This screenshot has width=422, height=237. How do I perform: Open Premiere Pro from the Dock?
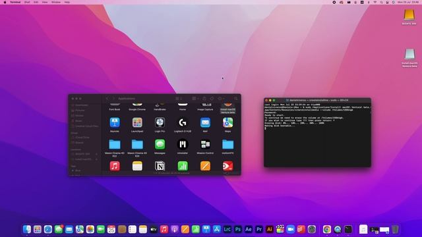tap(259, 229)
